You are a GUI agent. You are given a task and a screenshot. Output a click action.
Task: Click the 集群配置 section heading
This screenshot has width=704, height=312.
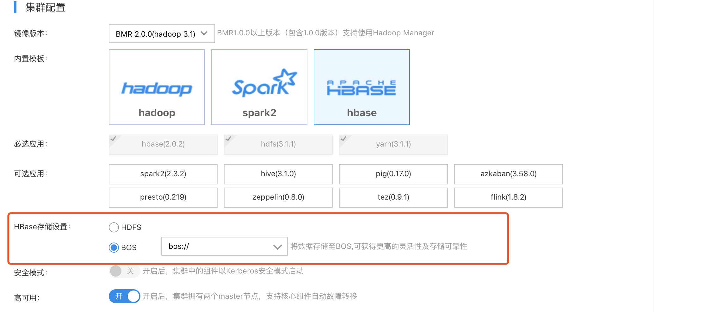point(45,7)
